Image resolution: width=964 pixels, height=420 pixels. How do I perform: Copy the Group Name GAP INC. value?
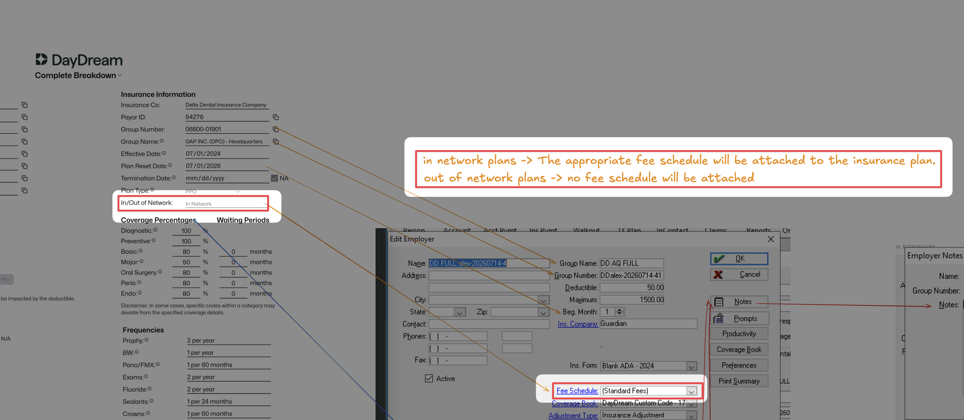click(276, 142)
